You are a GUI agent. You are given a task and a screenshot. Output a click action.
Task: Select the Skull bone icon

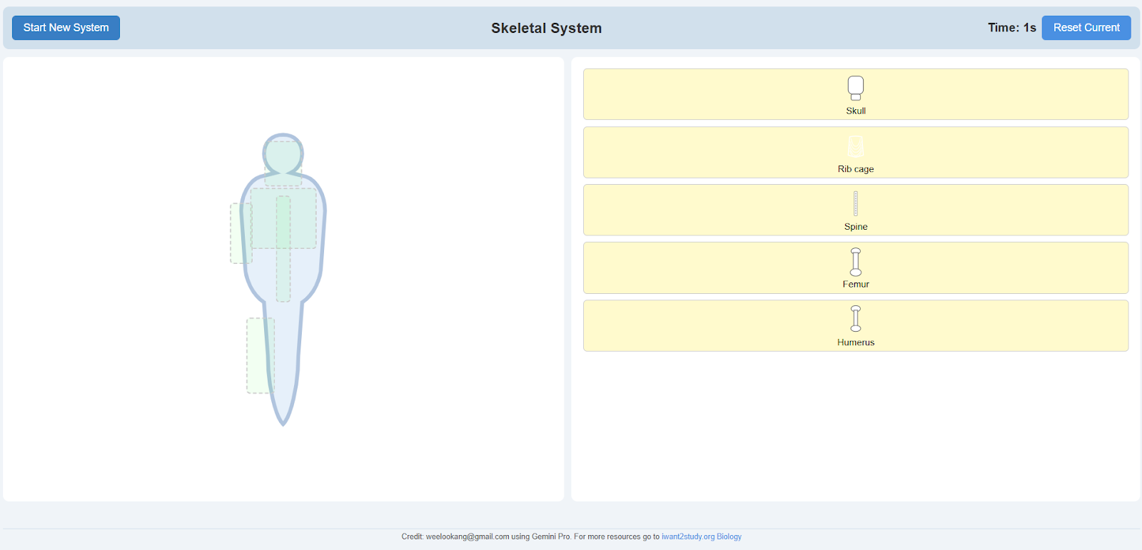click(856, 88)
